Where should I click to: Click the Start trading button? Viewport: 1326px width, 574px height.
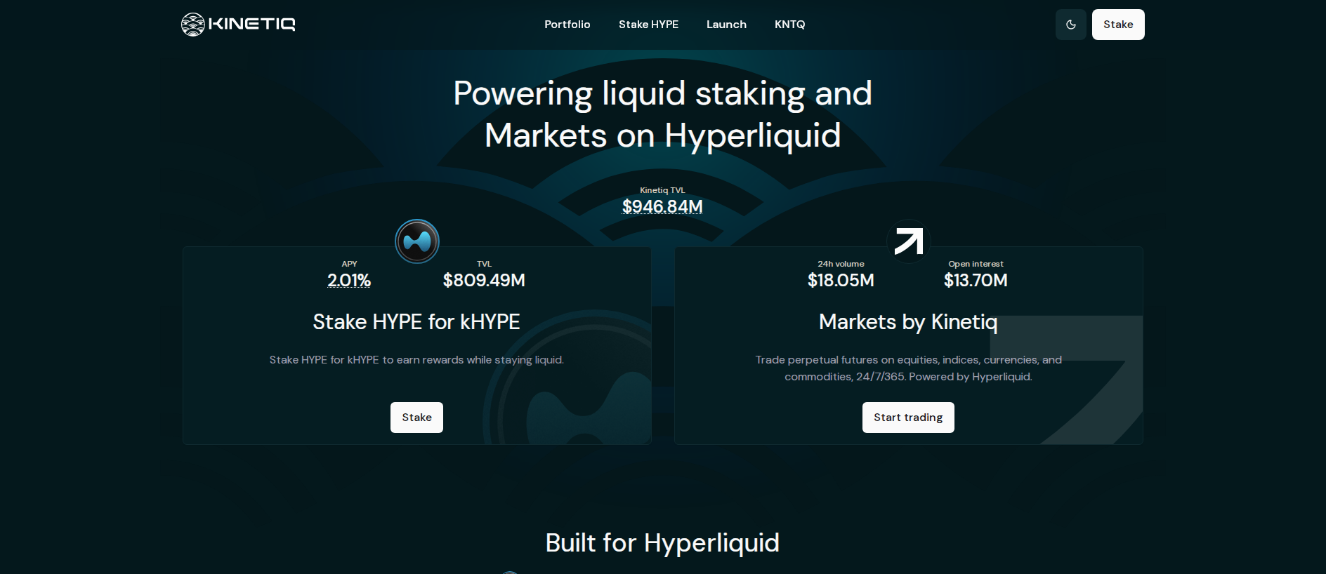coord(908,418)
